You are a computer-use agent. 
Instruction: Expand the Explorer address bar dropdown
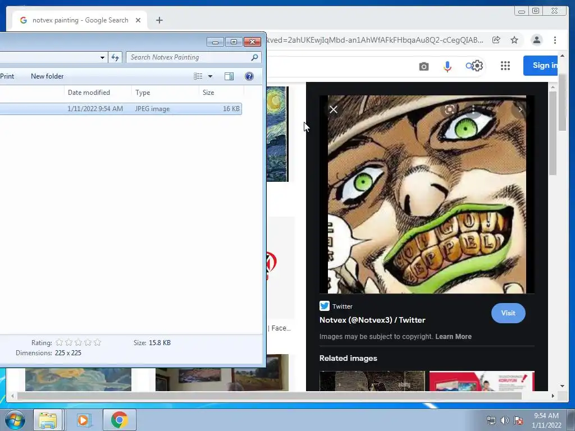(x=102, y=57)
